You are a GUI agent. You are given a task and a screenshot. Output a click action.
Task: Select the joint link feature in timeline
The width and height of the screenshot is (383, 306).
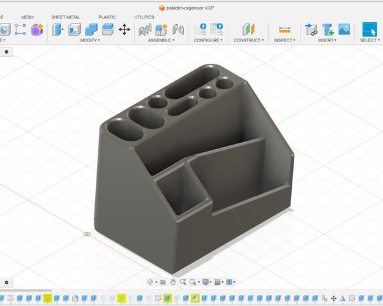(x=324, y=298)
